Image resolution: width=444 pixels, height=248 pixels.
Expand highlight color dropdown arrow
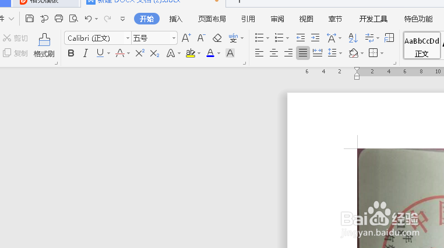point(199,54)
